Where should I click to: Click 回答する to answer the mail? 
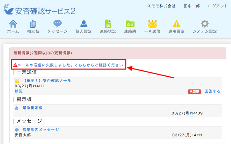[x=213, y=91]
